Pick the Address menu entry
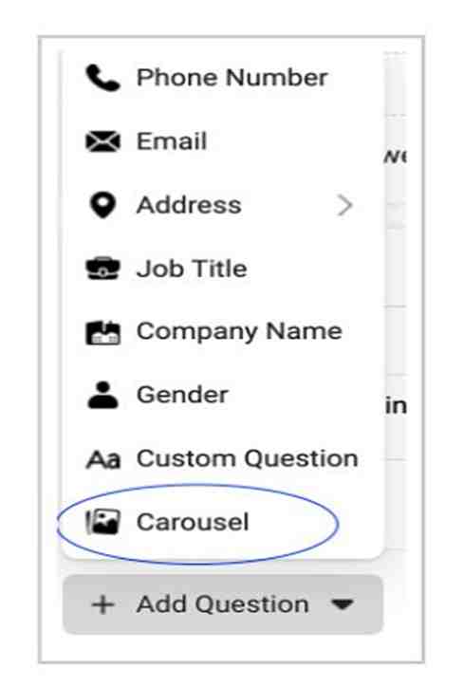 (x=223, y=205)
